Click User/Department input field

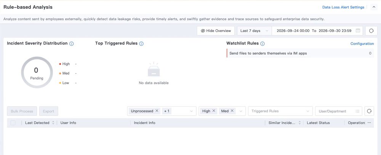tap(338, 111)
